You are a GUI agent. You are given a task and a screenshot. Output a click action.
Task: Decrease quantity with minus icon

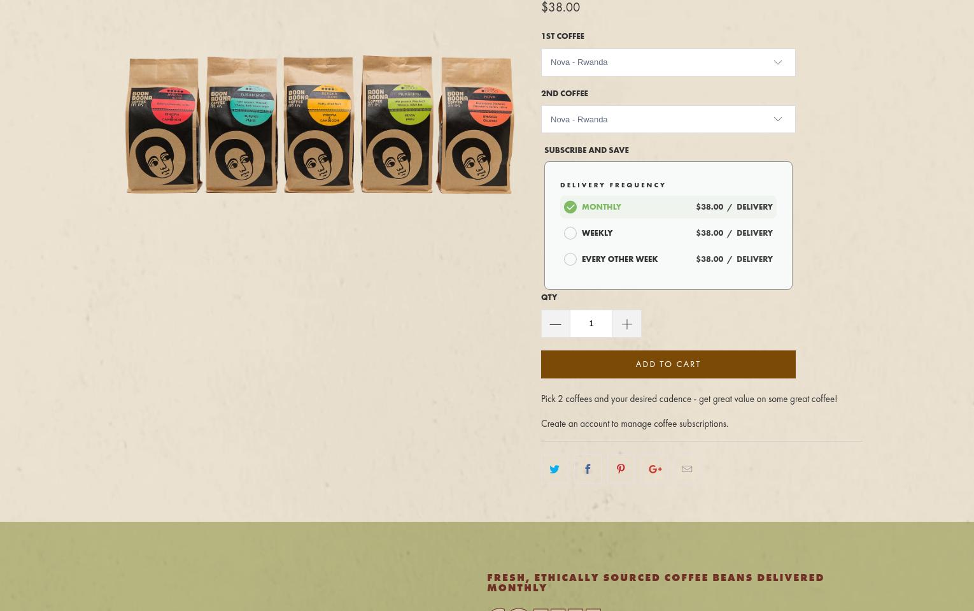(555, 324)
